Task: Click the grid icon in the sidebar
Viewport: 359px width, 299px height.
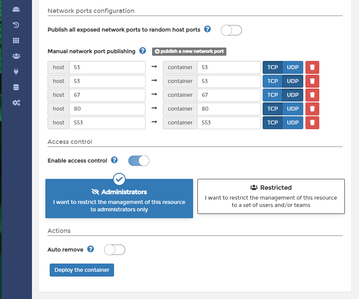Action: [x=16, y=41]
